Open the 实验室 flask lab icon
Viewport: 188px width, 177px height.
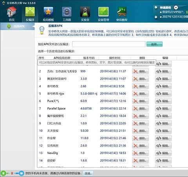tap(85, 14)
